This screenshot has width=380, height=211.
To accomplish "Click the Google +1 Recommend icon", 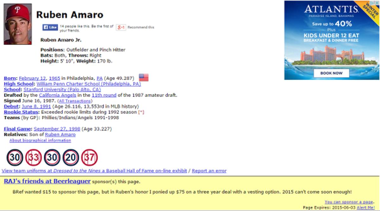I will coord(121,27).
